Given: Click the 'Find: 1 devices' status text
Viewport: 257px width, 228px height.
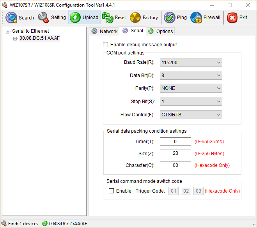Looking at the screenshot, I should point(23,223).
